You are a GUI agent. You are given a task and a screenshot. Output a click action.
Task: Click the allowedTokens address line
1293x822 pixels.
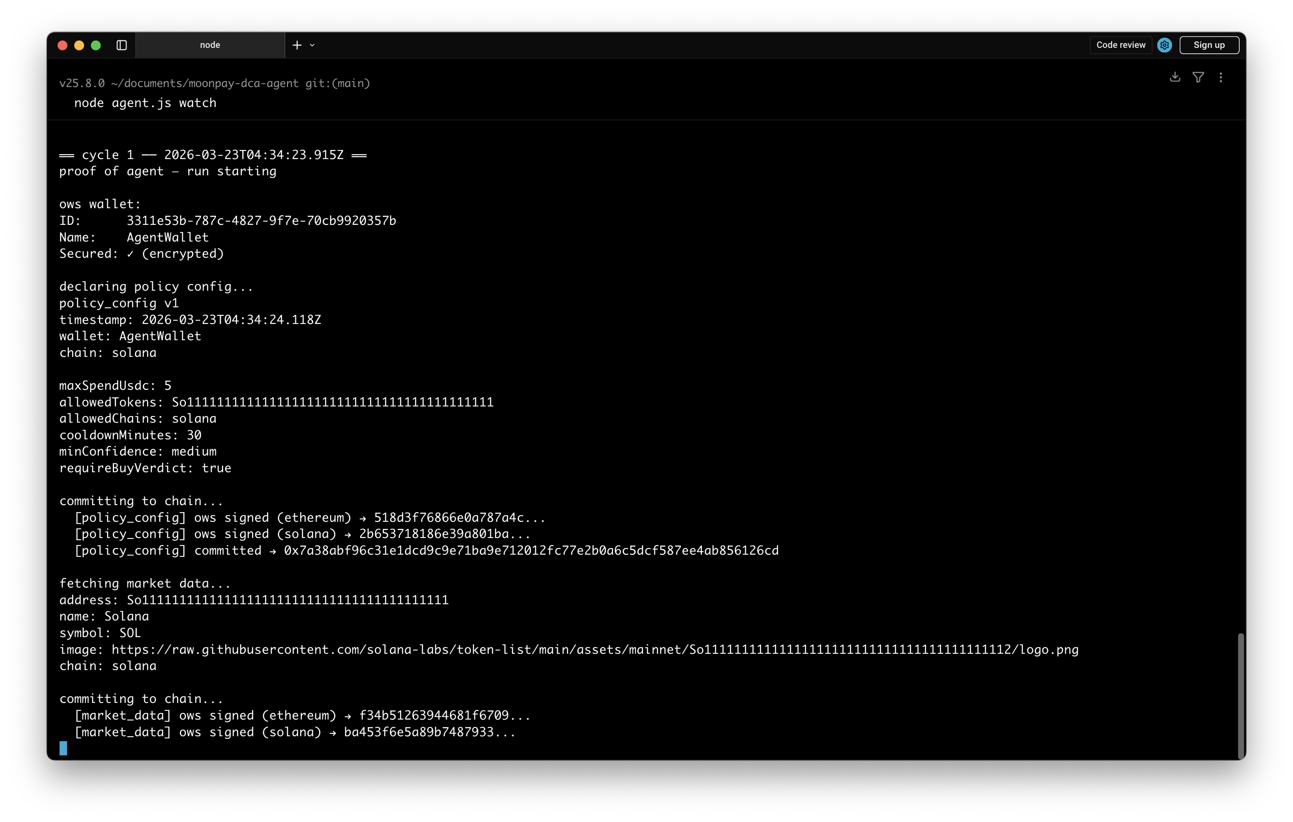(276, 402)
